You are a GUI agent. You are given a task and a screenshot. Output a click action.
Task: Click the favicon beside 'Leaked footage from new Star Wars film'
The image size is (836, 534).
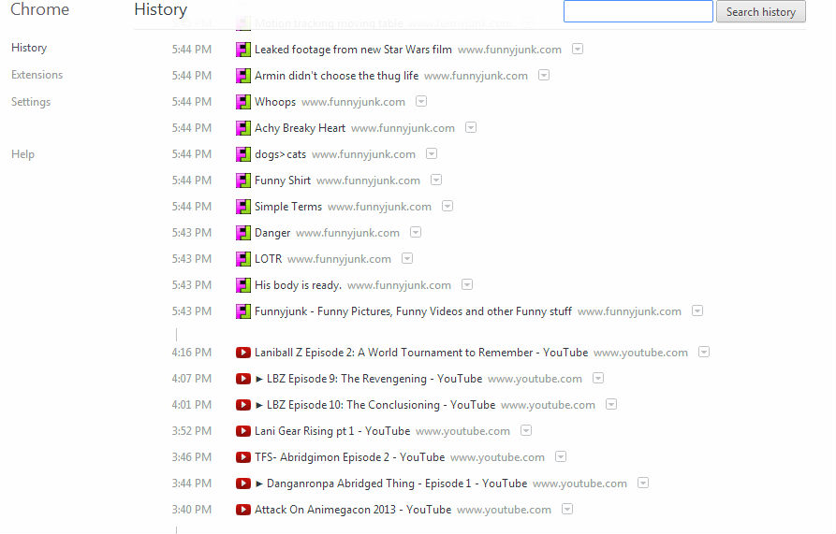[x=243, y=50]
